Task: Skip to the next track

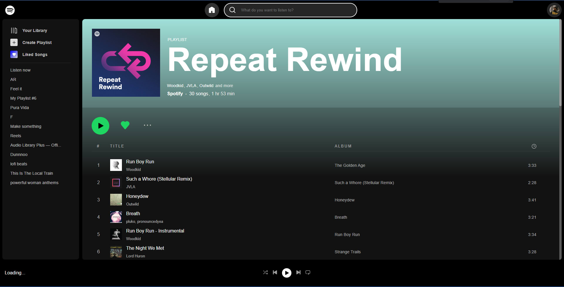Action: tap(298, 272)
